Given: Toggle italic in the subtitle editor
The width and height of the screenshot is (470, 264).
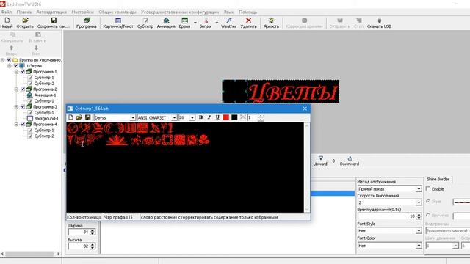Looking at the screenshot, I should 209,117.
